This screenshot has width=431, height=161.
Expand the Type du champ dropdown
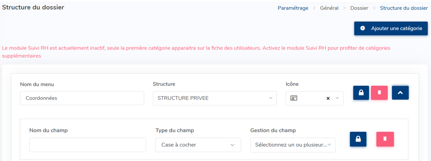coord(232,145)
